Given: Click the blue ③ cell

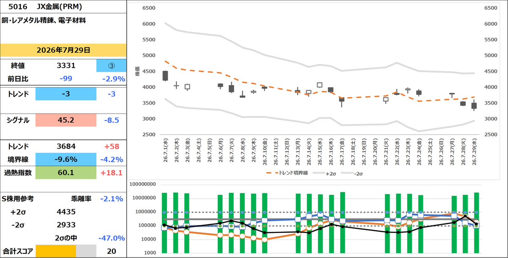Looking at the screenshot, I should (x=111, y=66).
